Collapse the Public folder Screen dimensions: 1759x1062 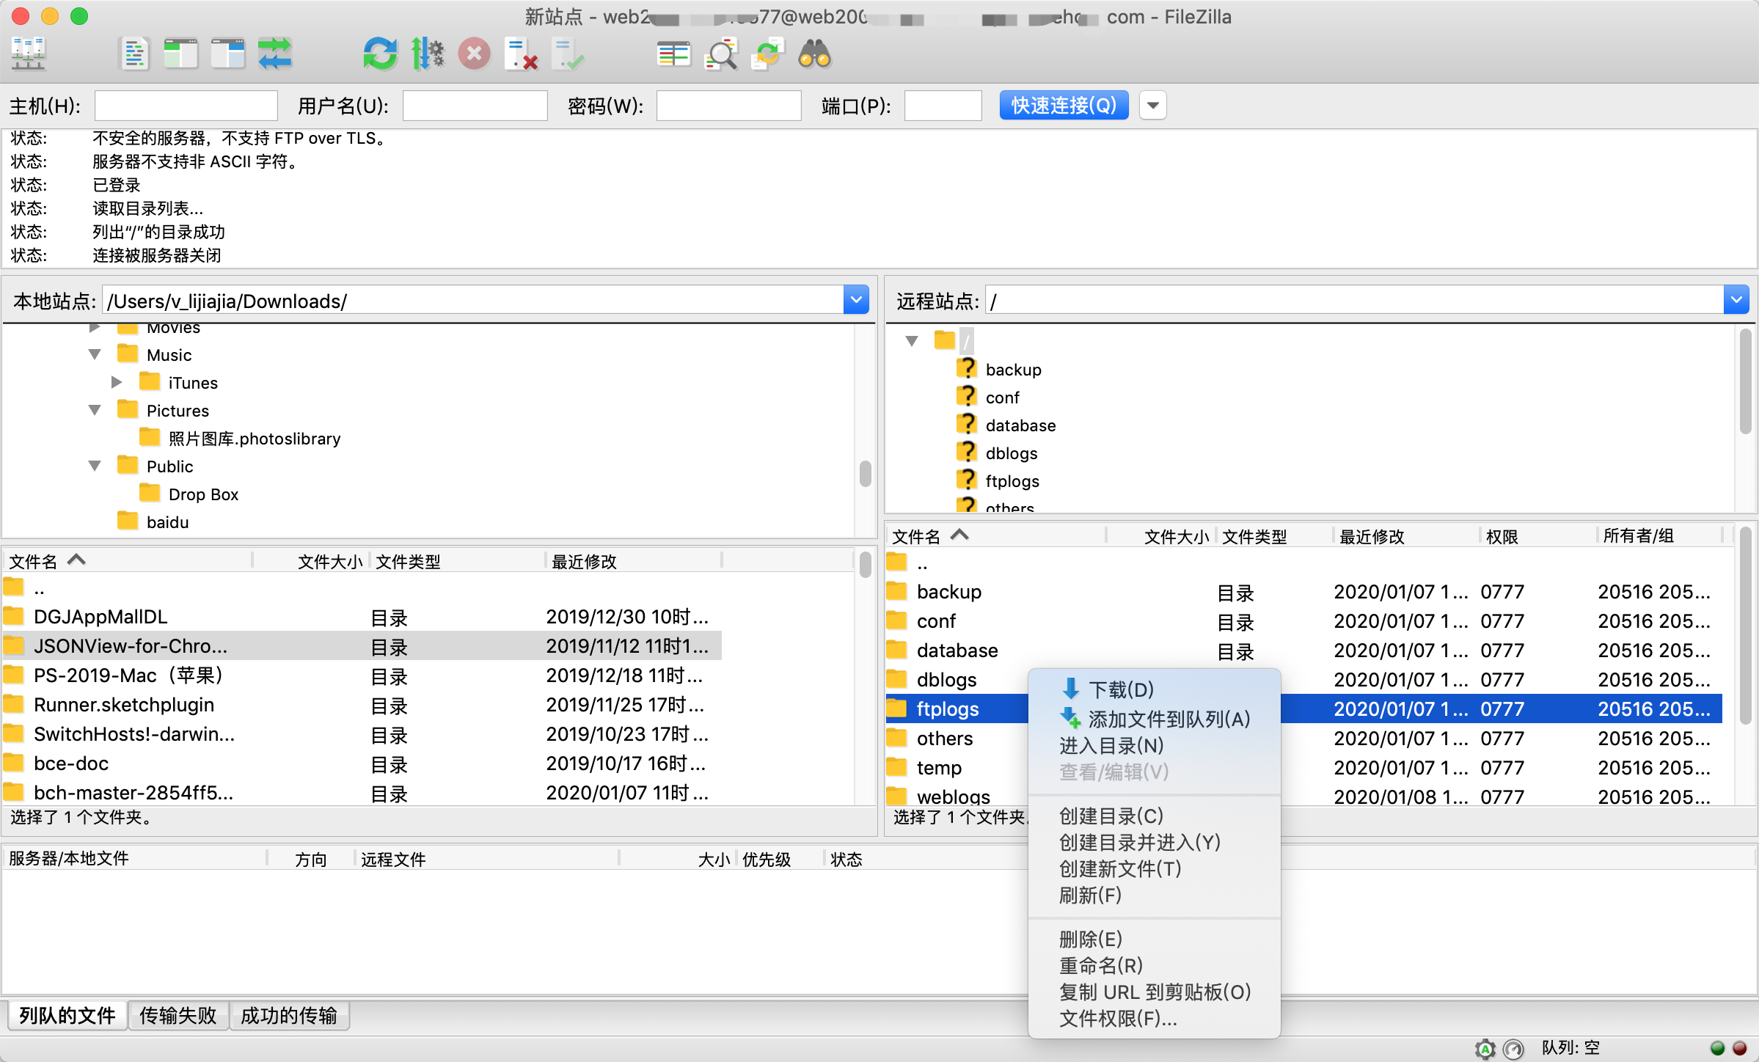click(95, 466)
